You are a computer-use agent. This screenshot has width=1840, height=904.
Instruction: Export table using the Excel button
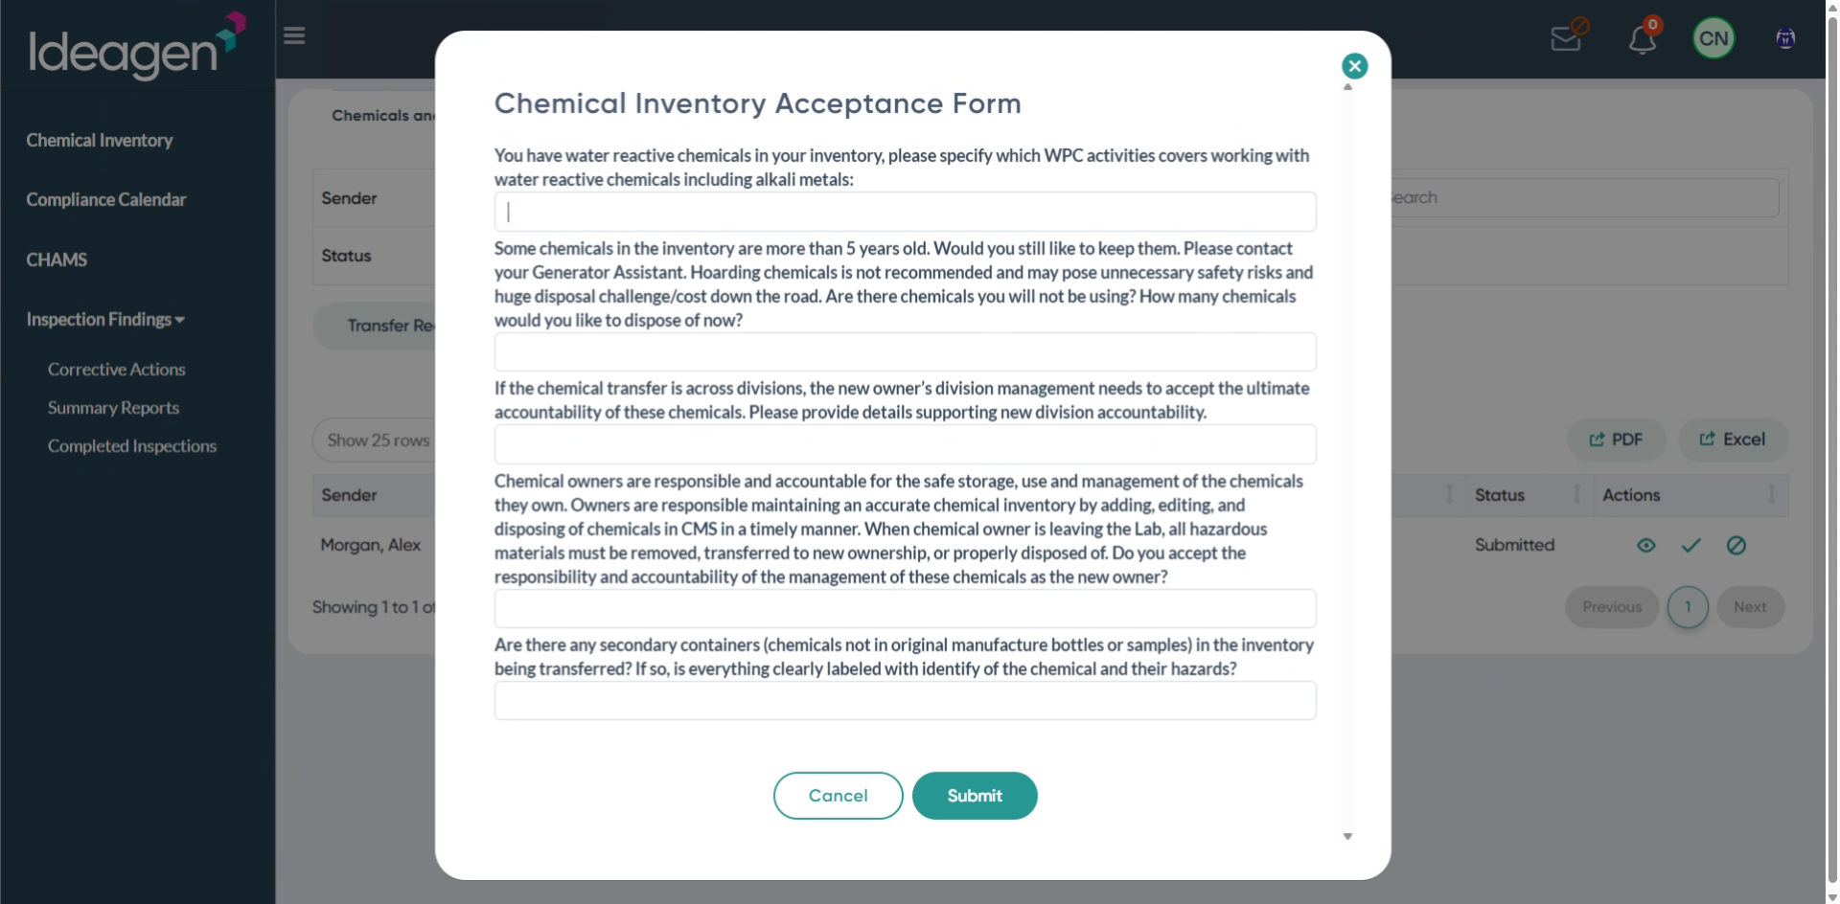coord(1733,440)
